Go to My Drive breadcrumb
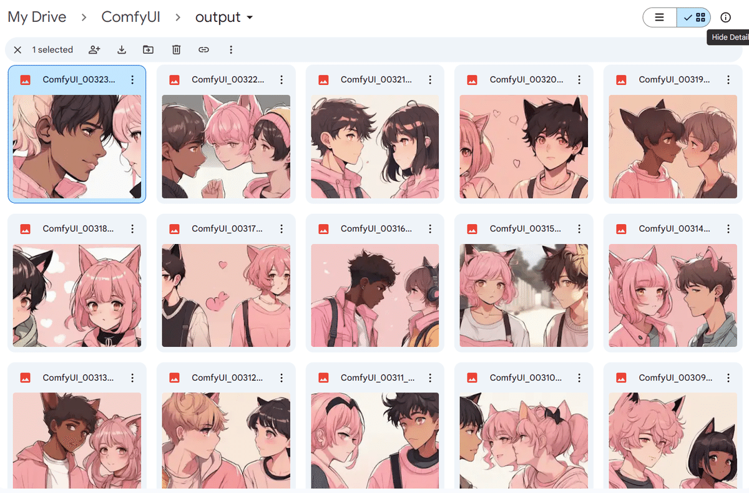Screen dimensions: 749x493 37,17
